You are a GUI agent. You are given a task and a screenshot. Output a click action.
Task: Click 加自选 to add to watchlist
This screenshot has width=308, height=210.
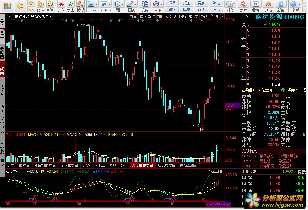click(x=163, y=17)
